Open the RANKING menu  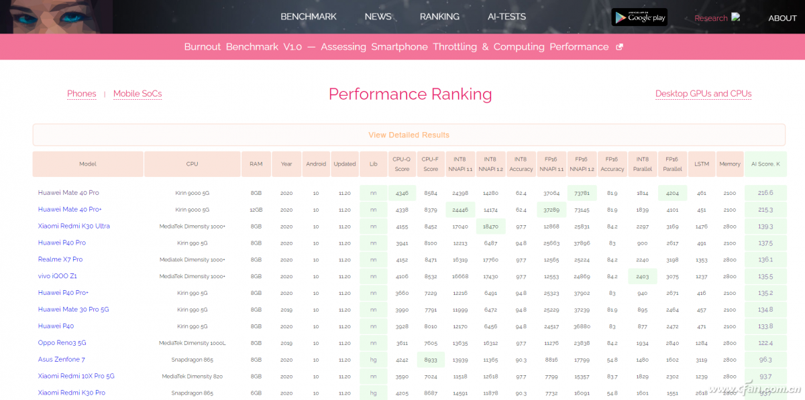click(x=439, y=17)
